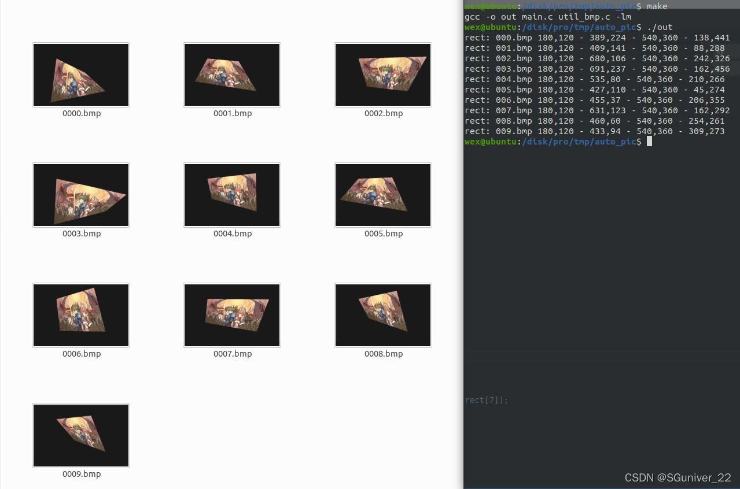Select the 0007.bmp thumbnail image
This screenshot has width=740, height=489.
[232, 315]
